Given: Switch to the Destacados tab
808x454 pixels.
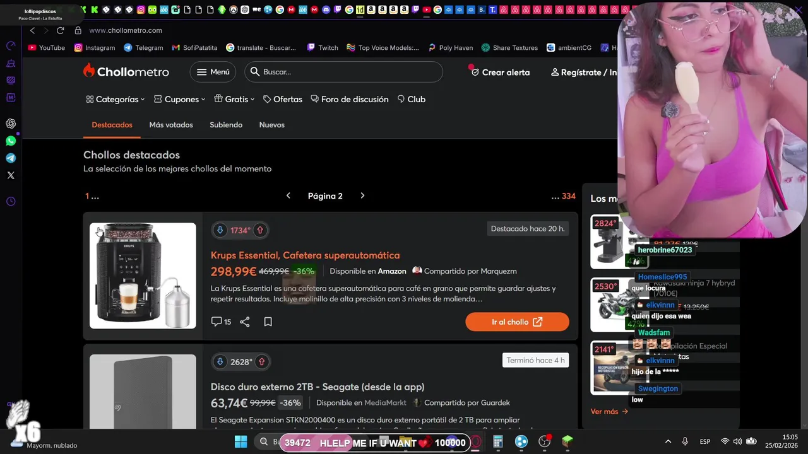Looking at the screenshot, I should 112,125.
